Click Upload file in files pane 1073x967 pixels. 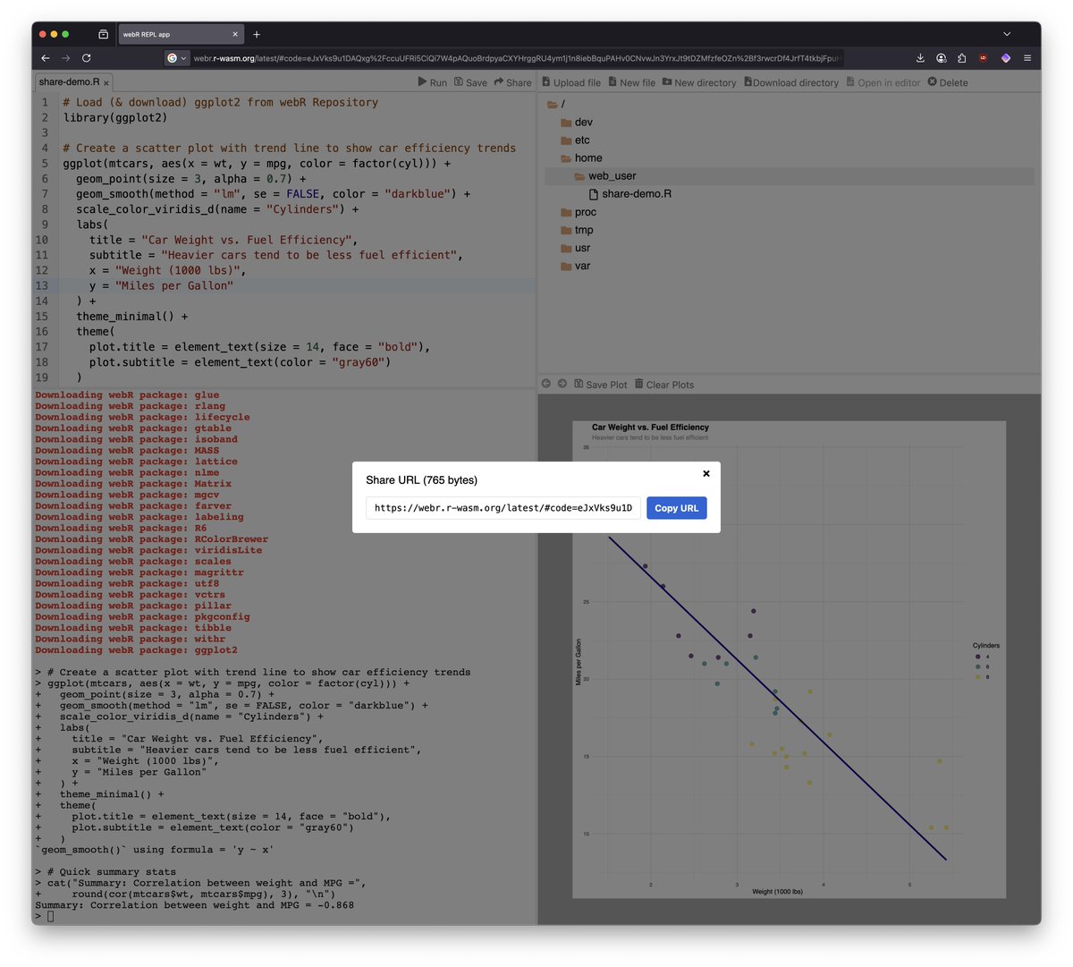pyautogui.click(x=571, y=82)
